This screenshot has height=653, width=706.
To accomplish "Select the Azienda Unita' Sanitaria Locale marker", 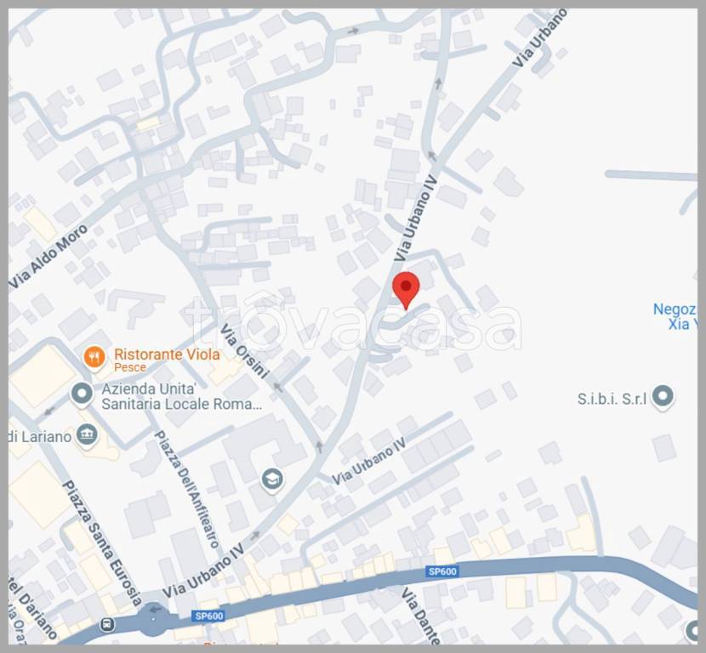I will (82, 395).
